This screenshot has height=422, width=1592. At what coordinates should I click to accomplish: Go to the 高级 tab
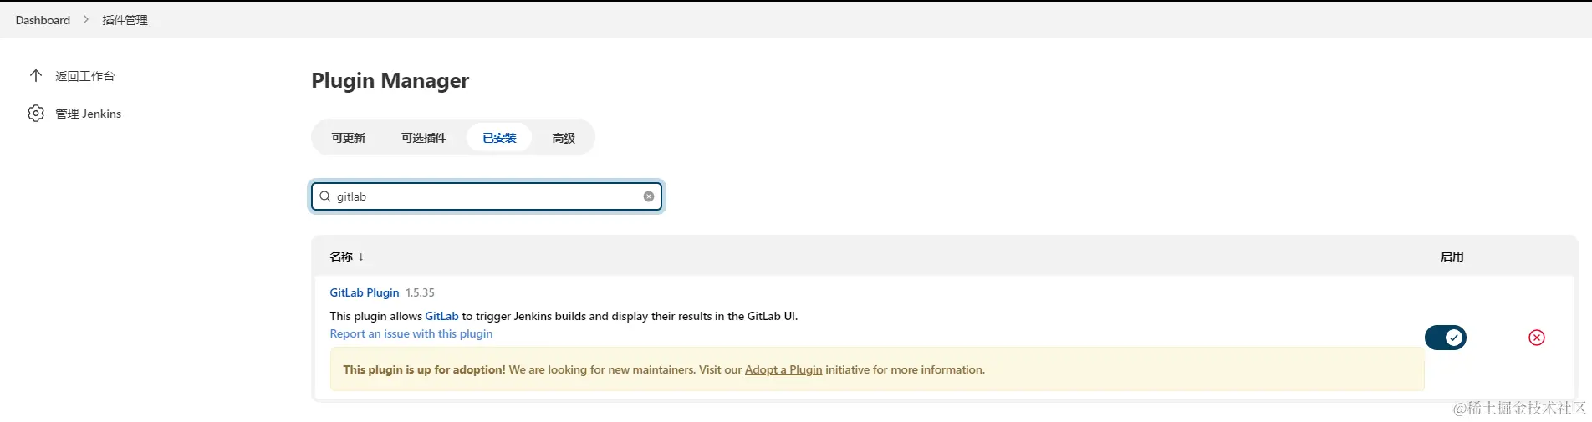564,138
